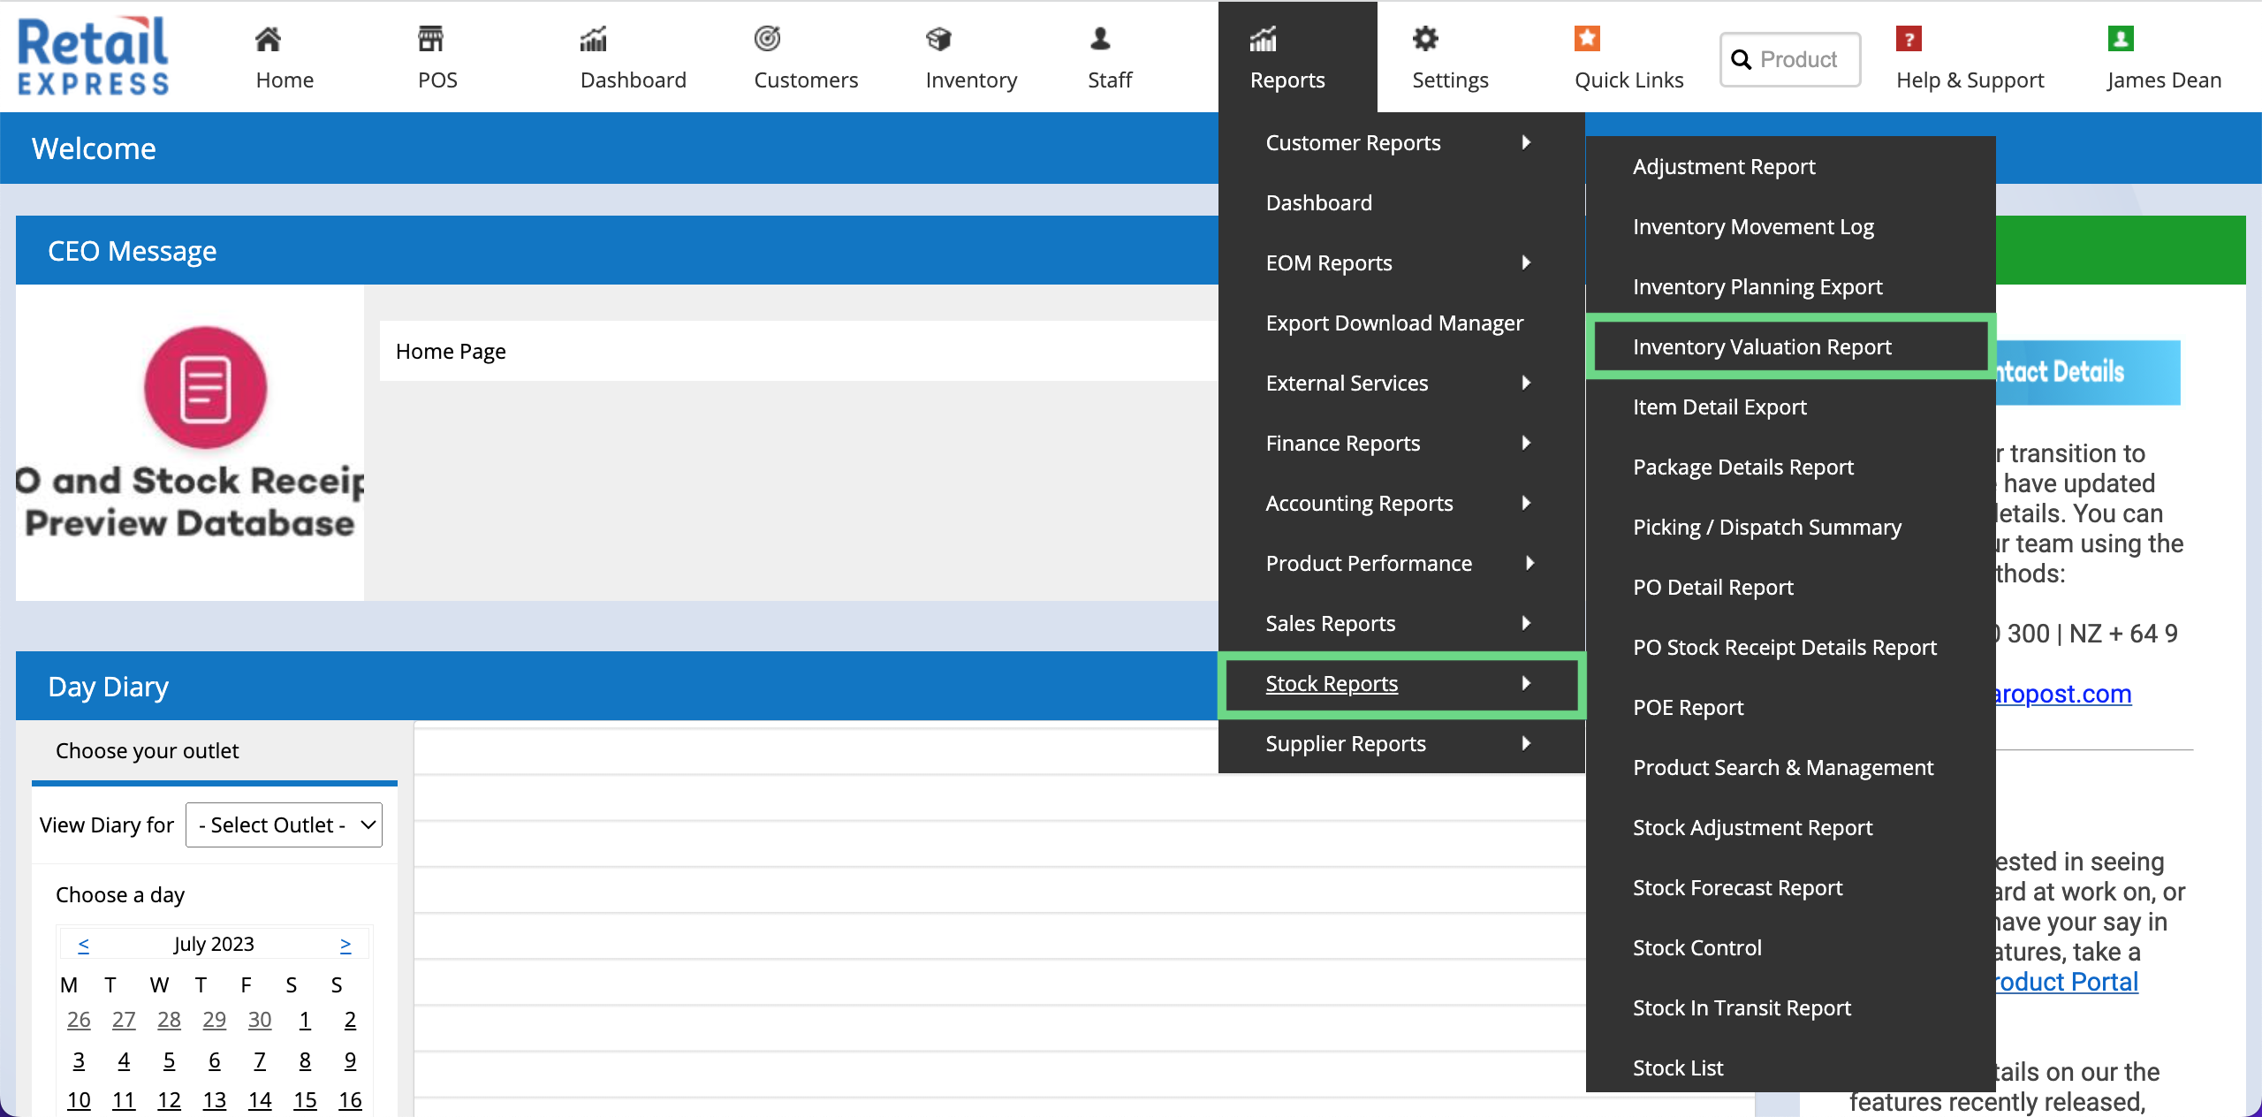Open the Settings gear icon
Screen dimensions: 2262x1117
1425,39
